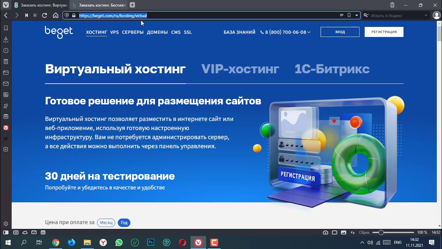Open page actions code icon
Image resolution: width=442 pixels, height=249 pixels.
pos(353,232)
